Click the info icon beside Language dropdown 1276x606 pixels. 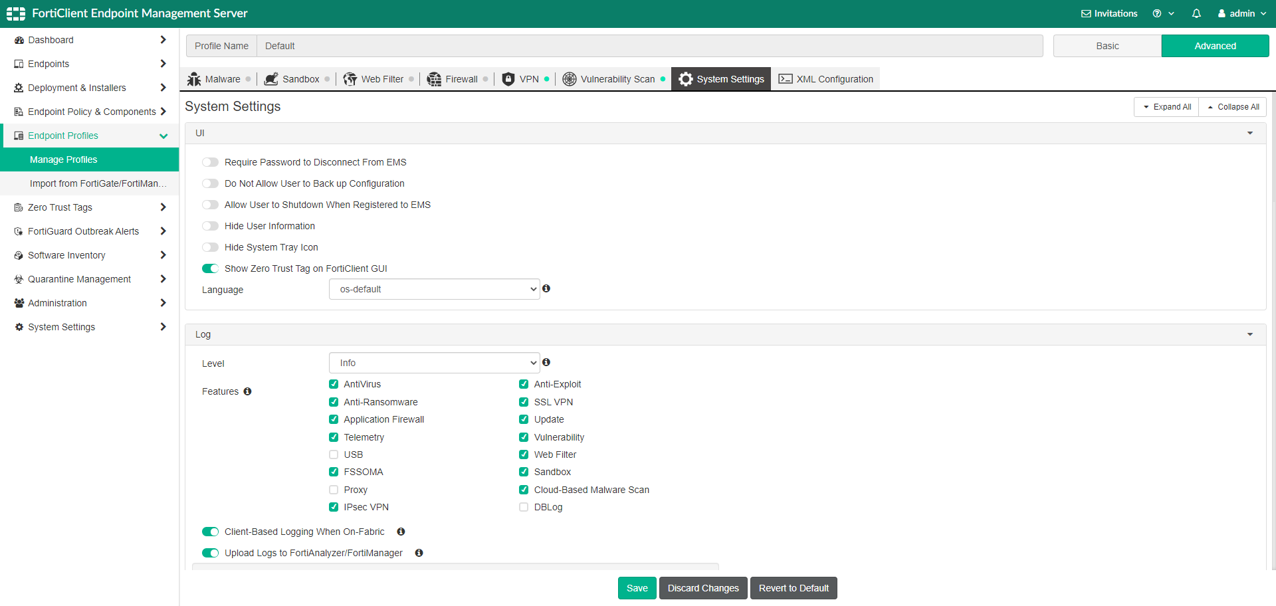pos(546,288)
